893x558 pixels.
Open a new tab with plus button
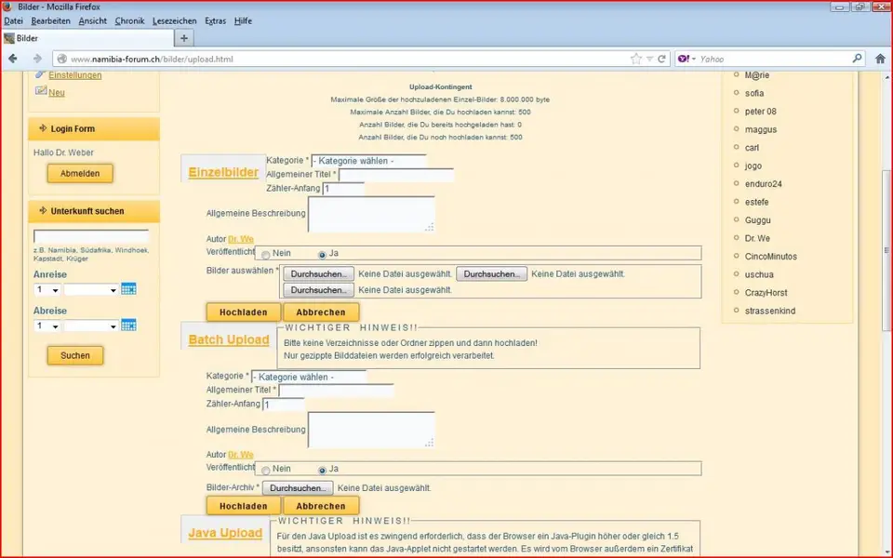coord(184,38)
